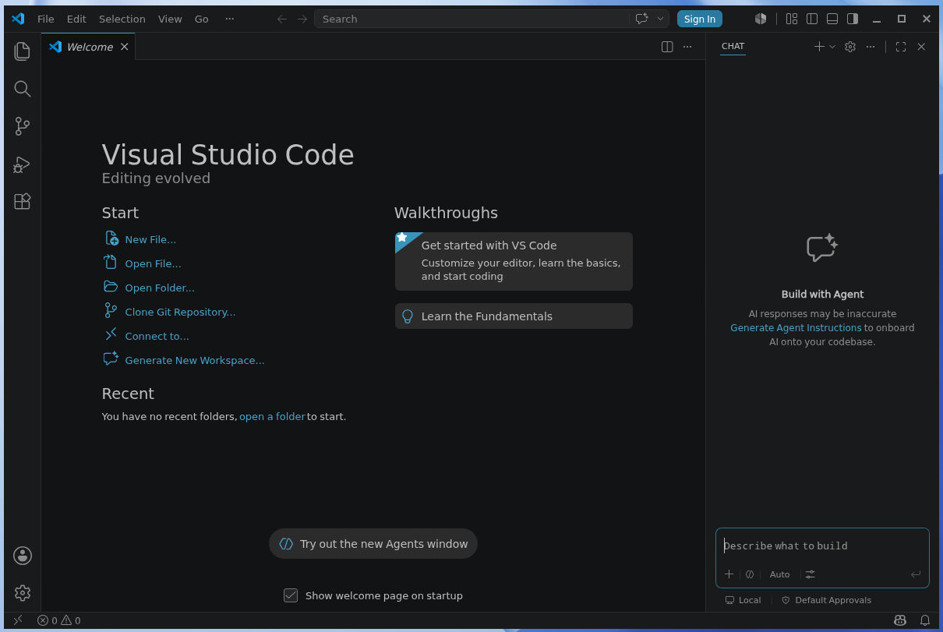The image size is (943, 632).
Task: Select the CHAT panel tab
Action: [x=733, y=46]
